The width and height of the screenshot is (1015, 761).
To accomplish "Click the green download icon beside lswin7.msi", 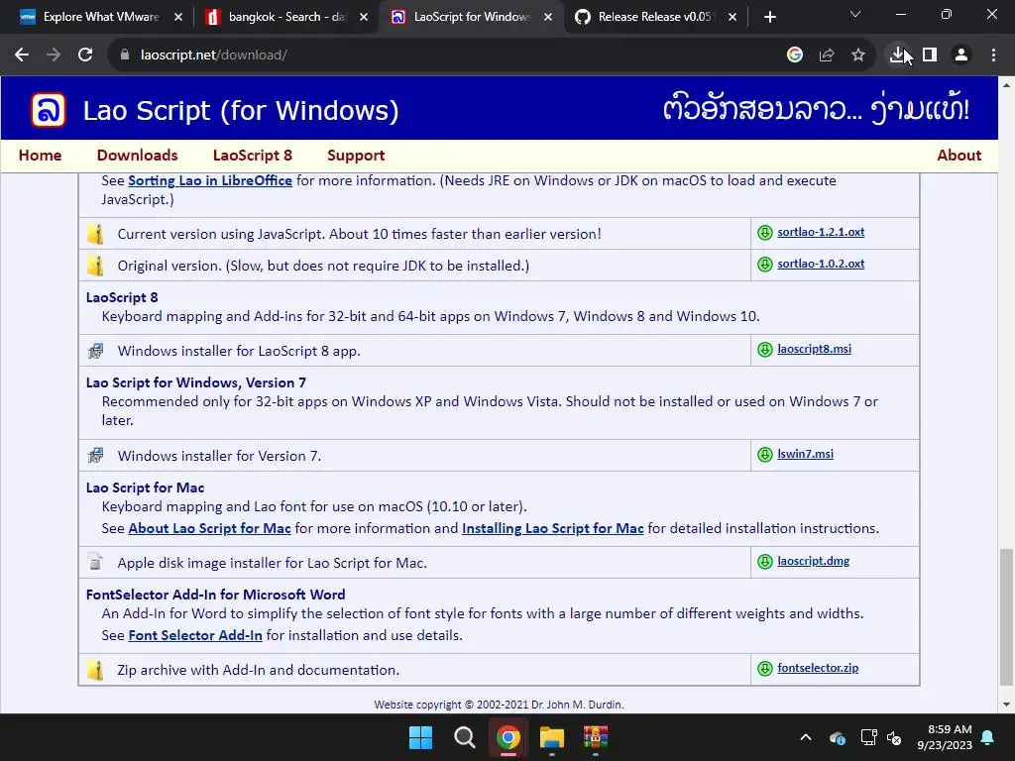I will click(765, 454).
